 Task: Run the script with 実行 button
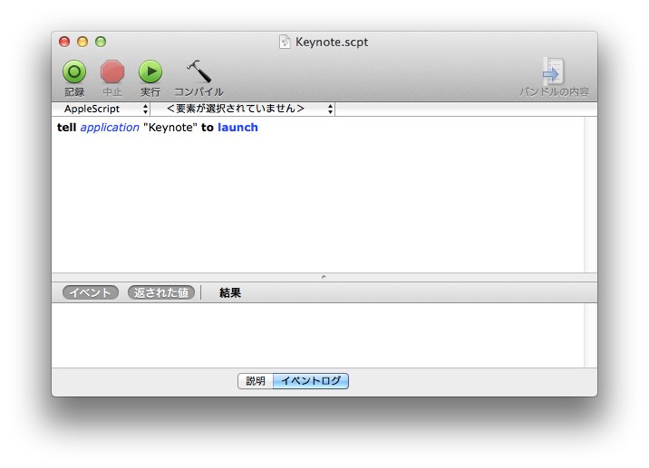[150, 72]
